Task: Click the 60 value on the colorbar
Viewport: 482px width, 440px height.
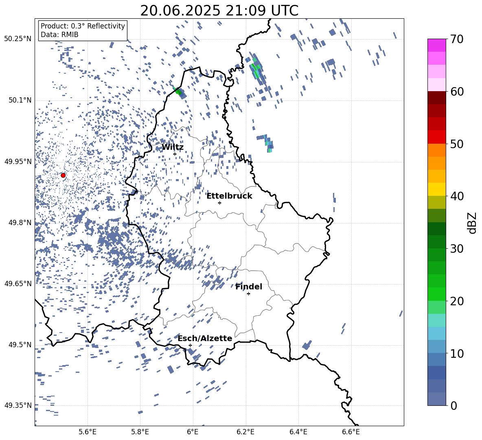Action: click(x=457, y=92)
